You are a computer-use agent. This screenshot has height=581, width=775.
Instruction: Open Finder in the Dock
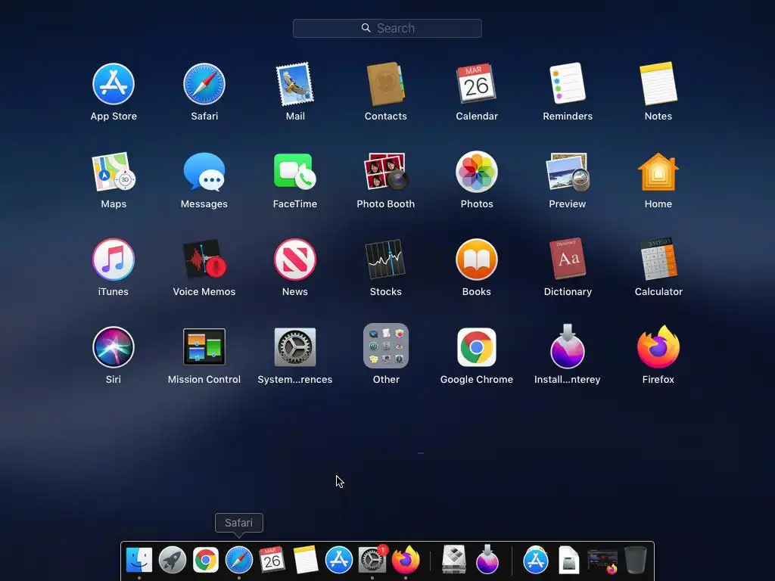pyautogui.click(x=139, y=560)
